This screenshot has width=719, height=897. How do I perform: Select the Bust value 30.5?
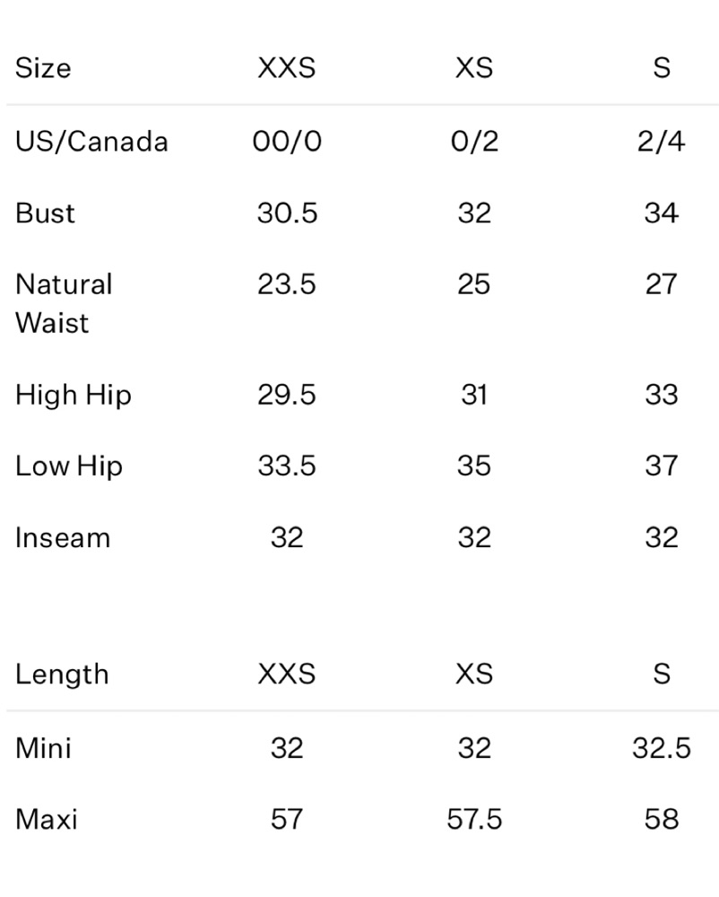[x=287, y=213]
